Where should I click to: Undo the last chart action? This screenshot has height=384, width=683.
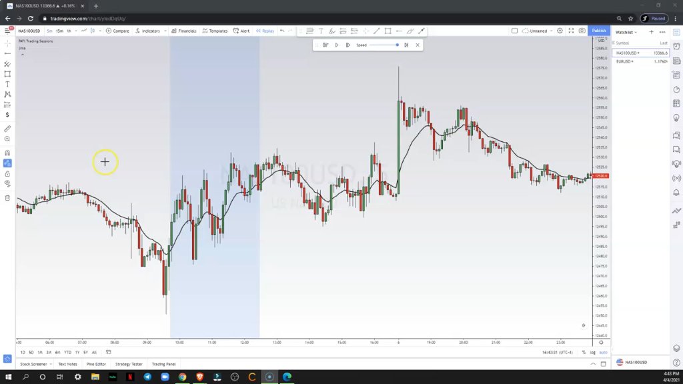282,31
